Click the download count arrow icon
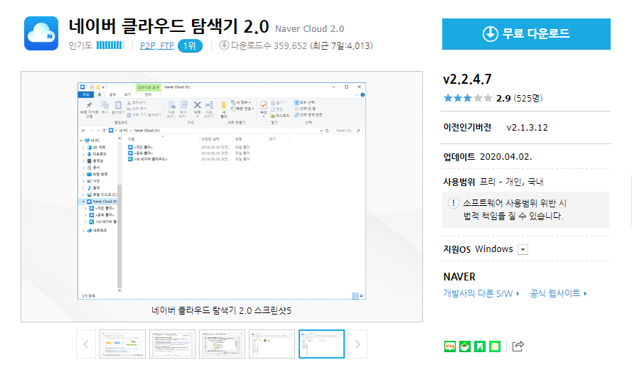Screen dimensions: 632x382 click(224, 45)
